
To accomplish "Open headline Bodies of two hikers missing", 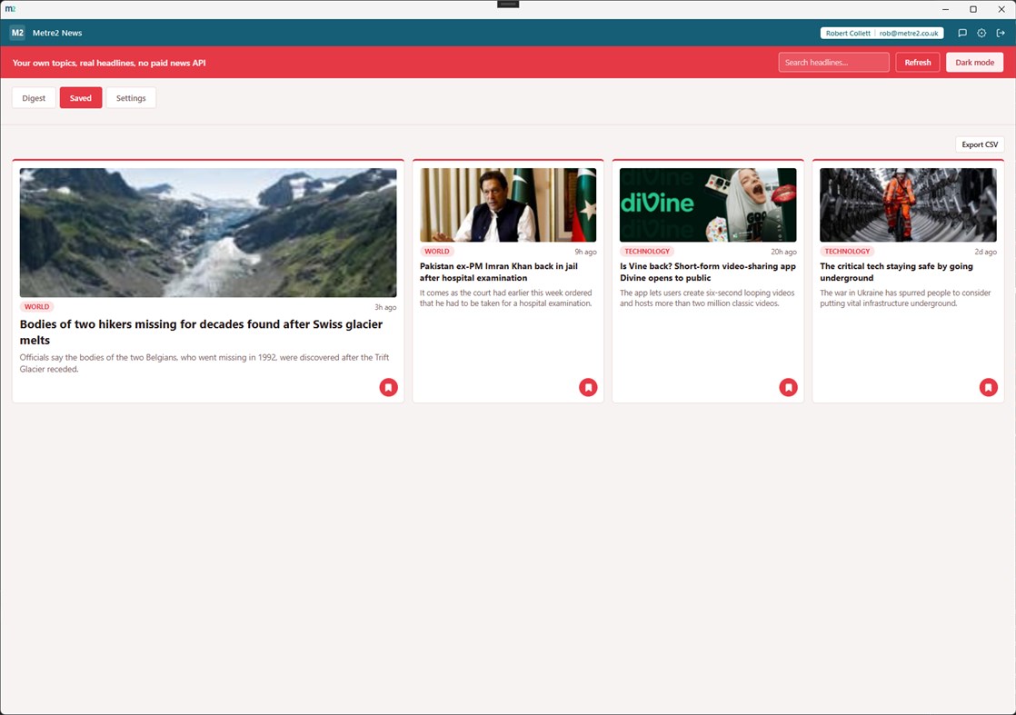I will point(202,333).
